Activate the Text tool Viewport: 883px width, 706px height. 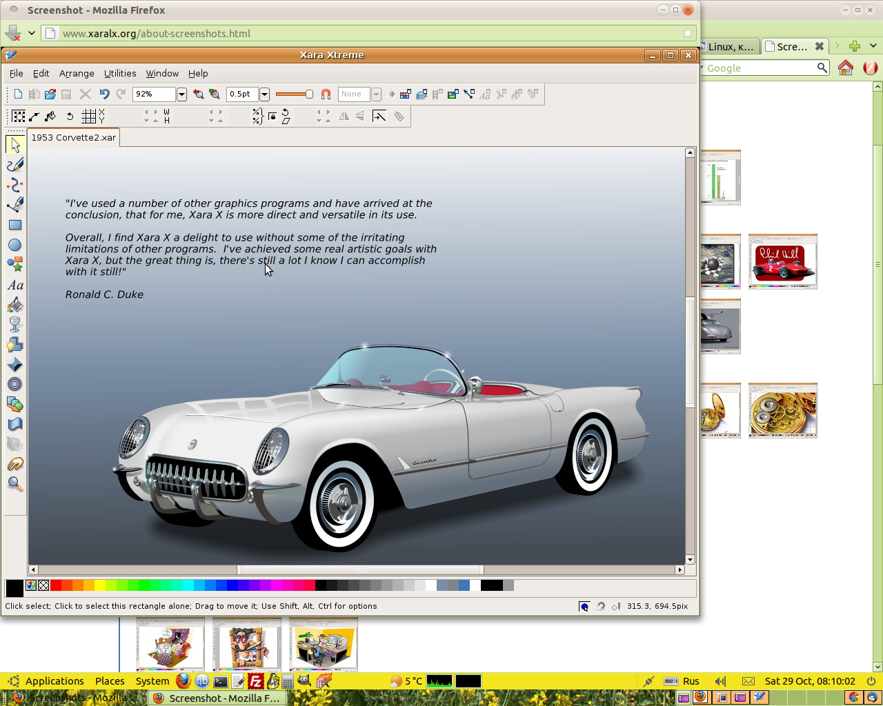click(15, 285)
